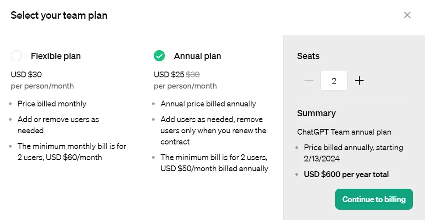Viewport: 425px width, 220px height.
Task: Click the green Annual plan checkmark
Action: [x=159, y=56]
